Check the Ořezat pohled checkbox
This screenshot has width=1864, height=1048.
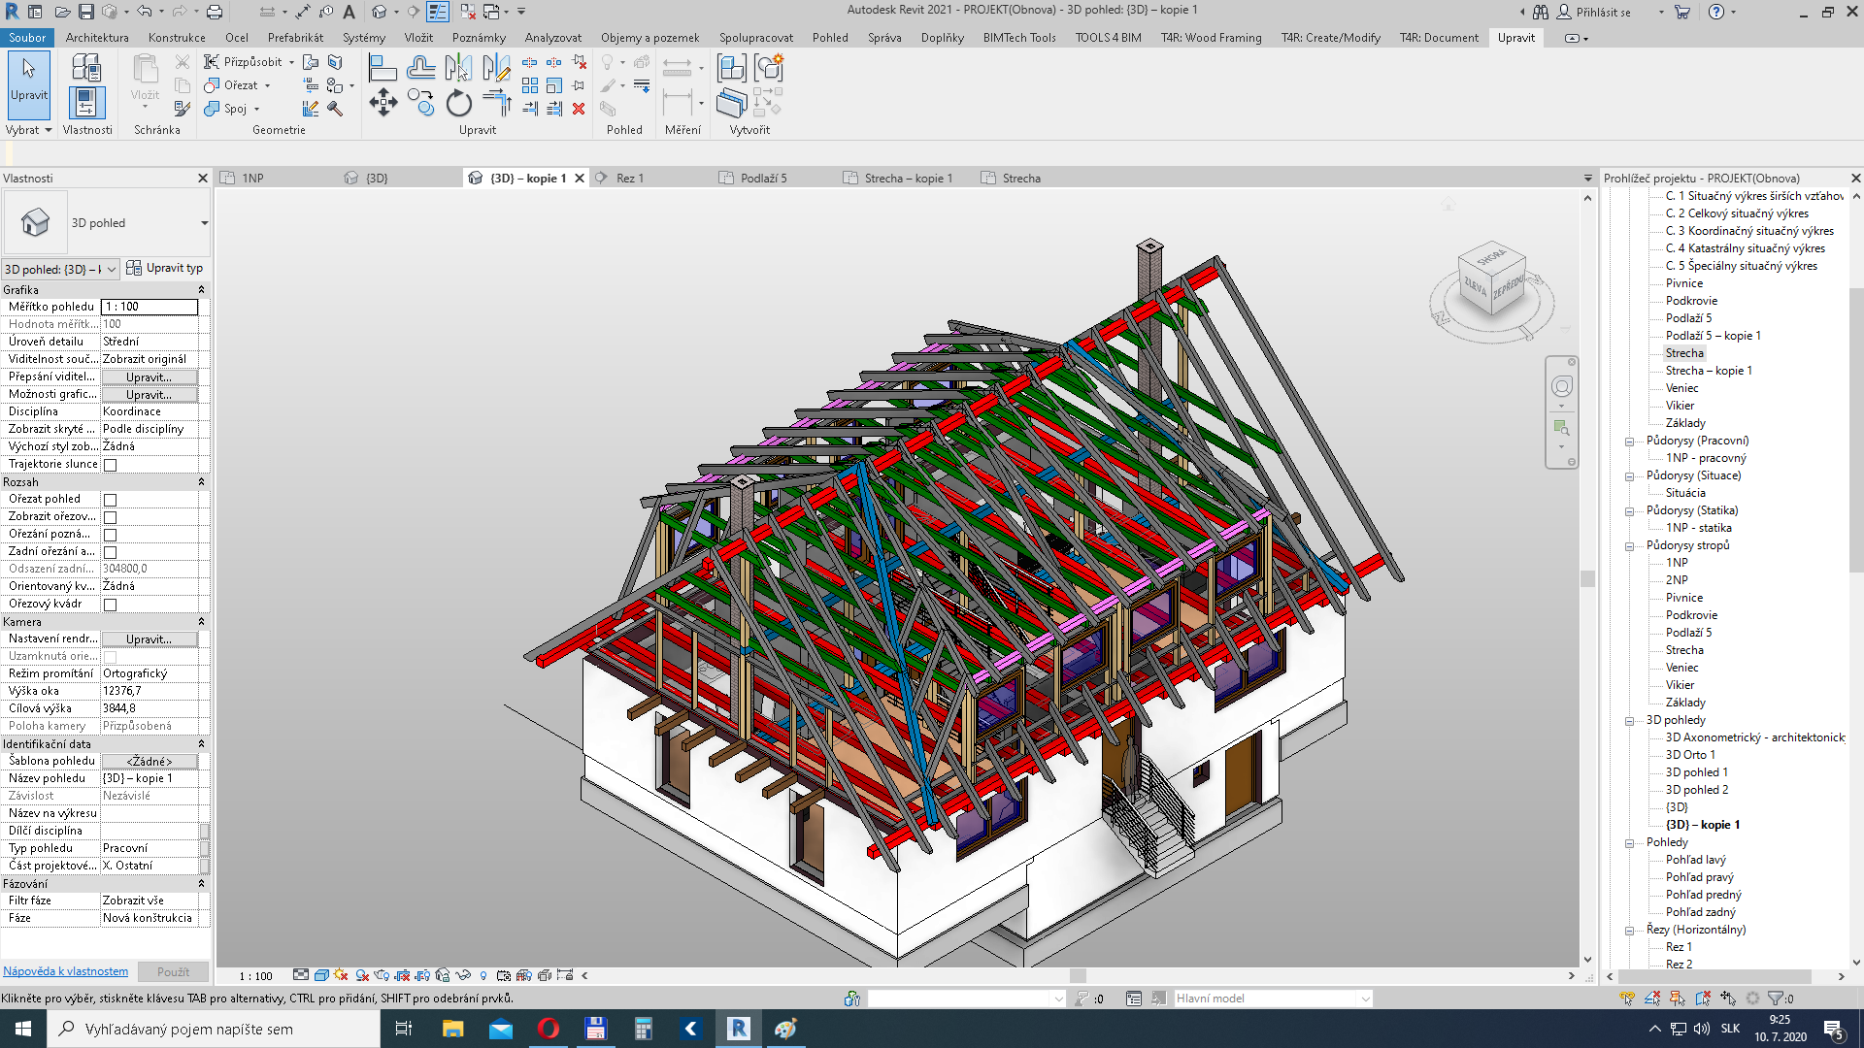111,500
